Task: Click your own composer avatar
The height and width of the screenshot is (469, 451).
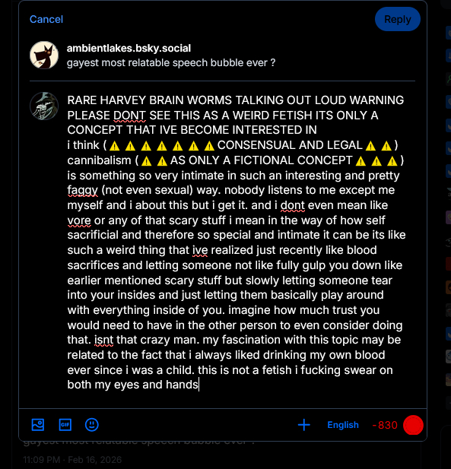Action: point(44,106)
